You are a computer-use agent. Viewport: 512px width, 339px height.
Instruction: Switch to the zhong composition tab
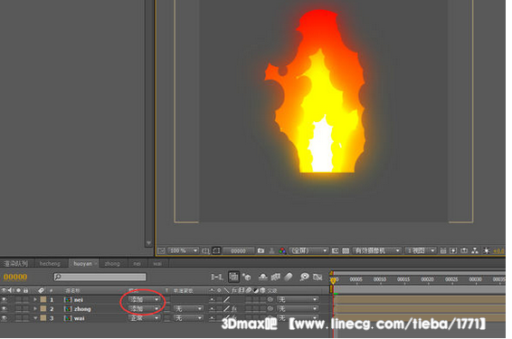112,263
